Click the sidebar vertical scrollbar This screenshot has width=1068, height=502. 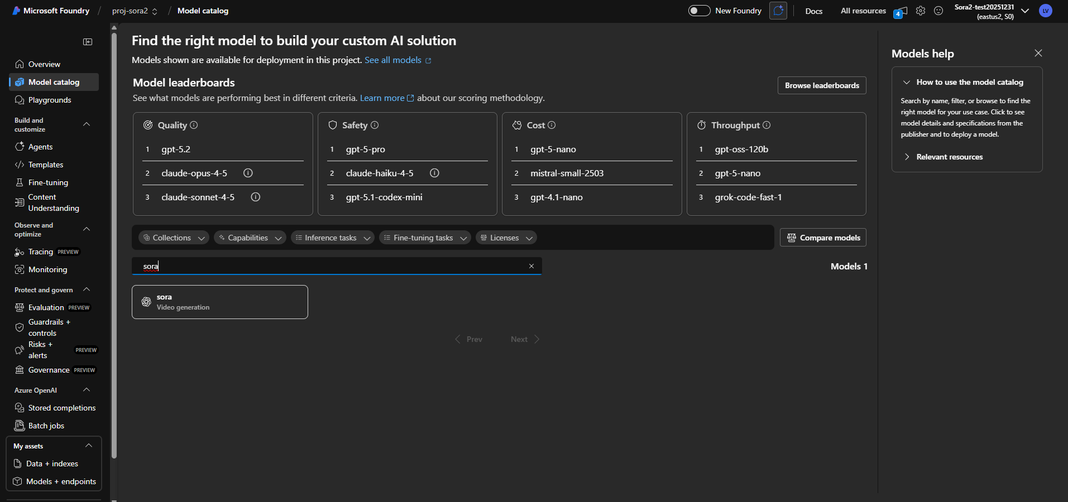(x=114, y=245)
